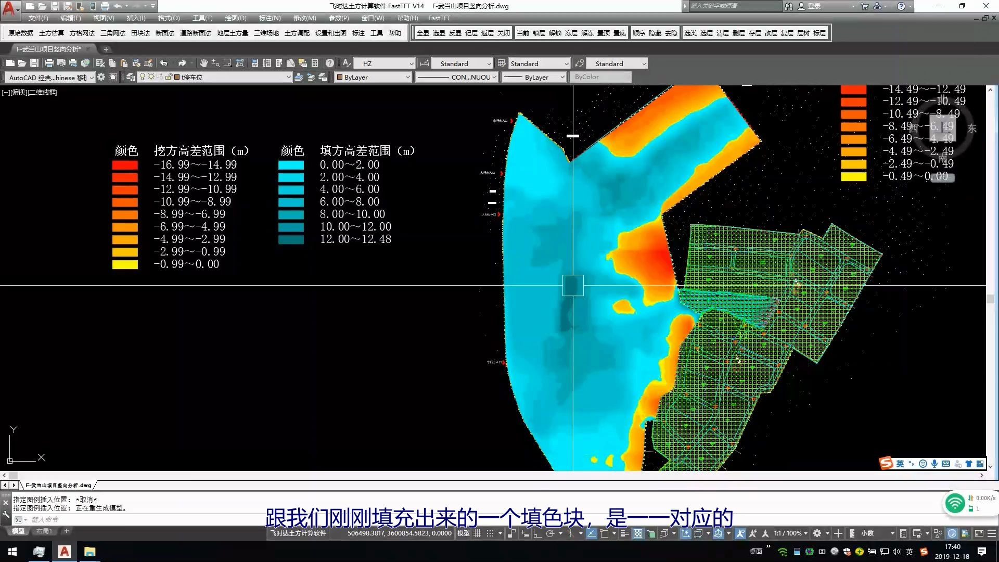The image size is (999, 562).
Task: Click the Plot print icon
Action: click(x=49, y=63)
